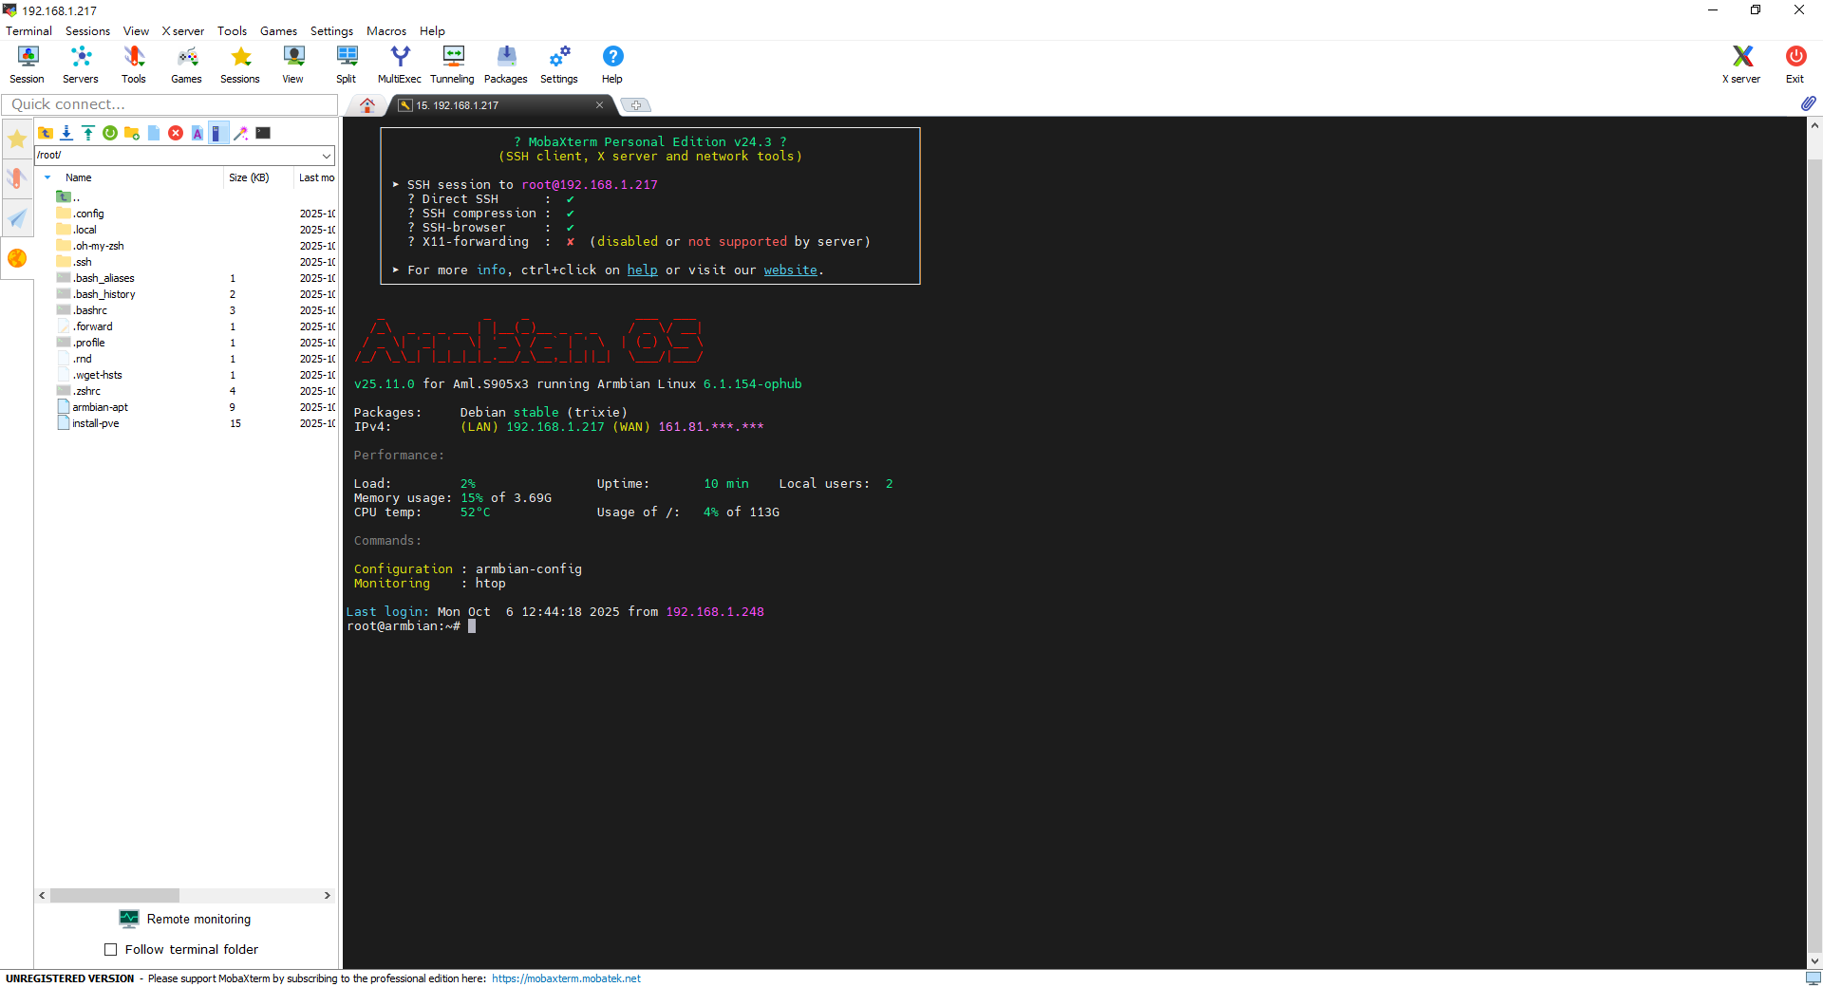Click the website link in terminal banner
The width and height of the screenshot is (1823, 987).
point(790,270)
